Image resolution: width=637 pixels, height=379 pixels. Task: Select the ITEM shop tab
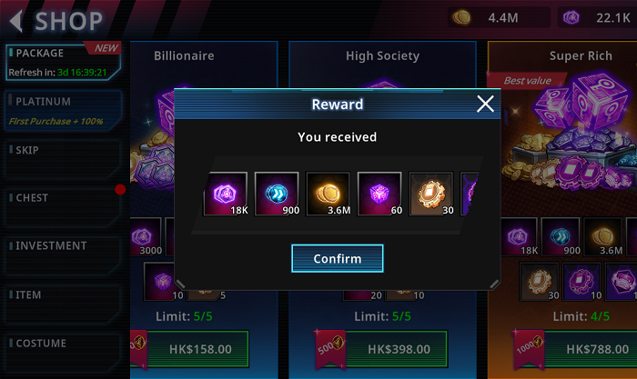tap(64, 304)
